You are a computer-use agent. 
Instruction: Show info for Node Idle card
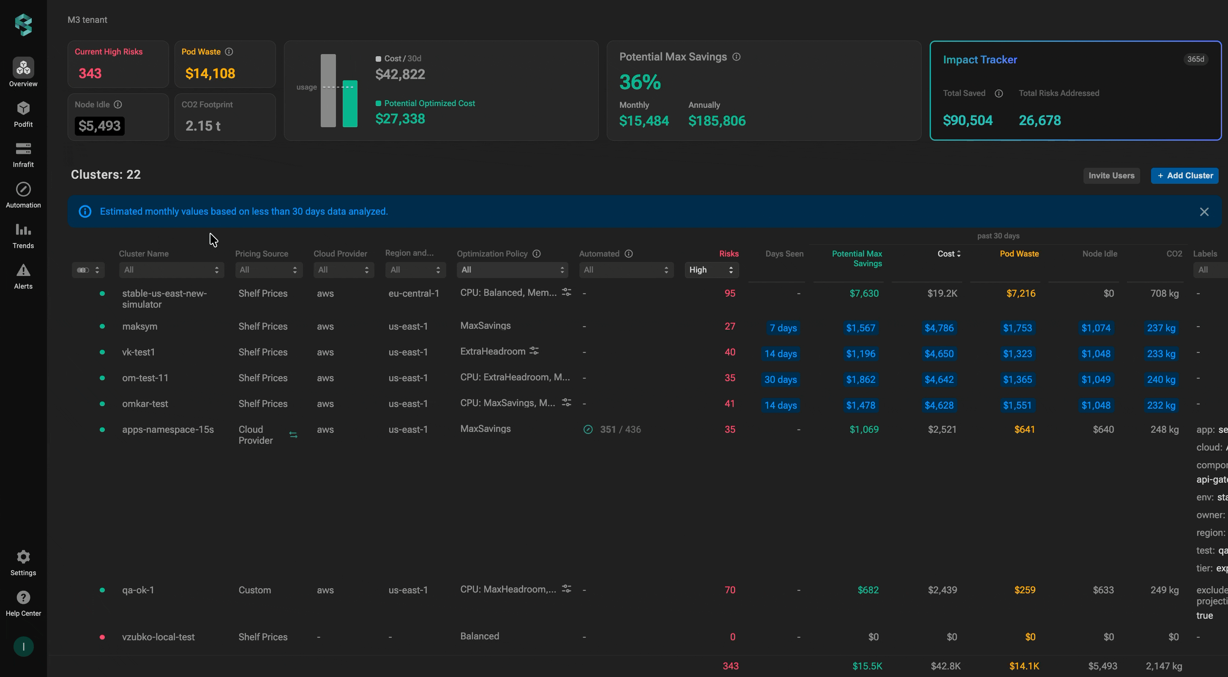click(x=118, y=104)
